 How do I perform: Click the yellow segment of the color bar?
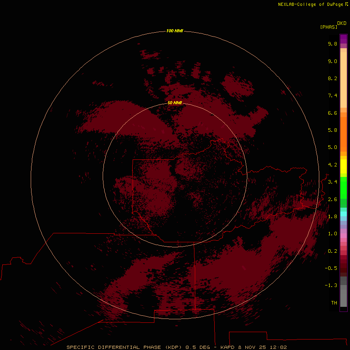[343, 166]
